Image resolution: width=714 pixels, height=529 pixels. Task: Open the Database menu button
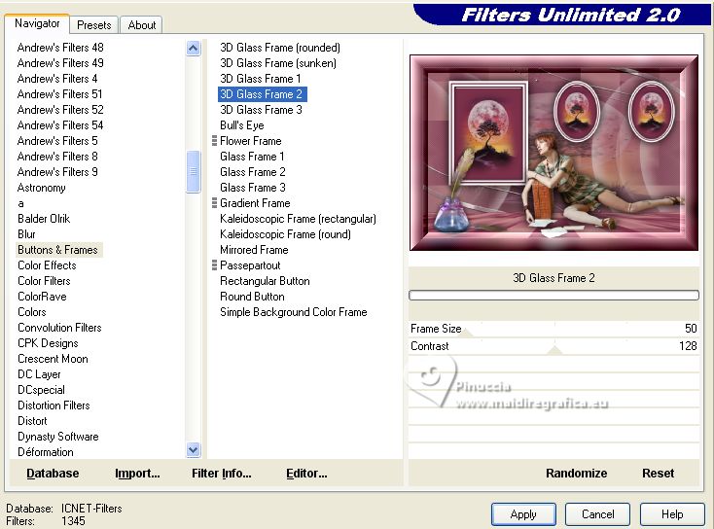(53, 474)
